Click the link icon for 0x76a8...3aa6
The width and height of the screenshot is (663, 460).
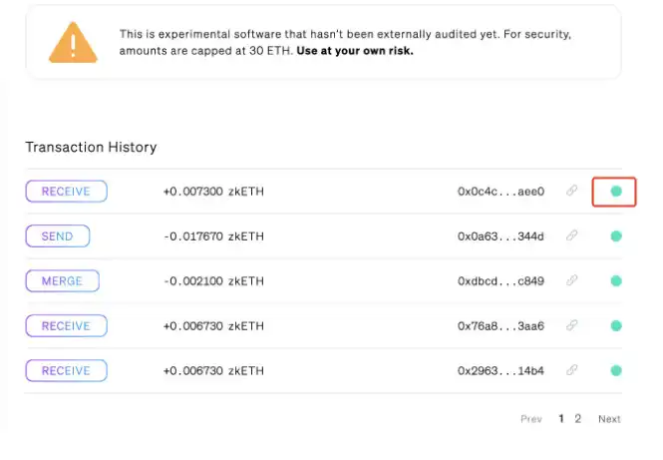pos(572,326)
